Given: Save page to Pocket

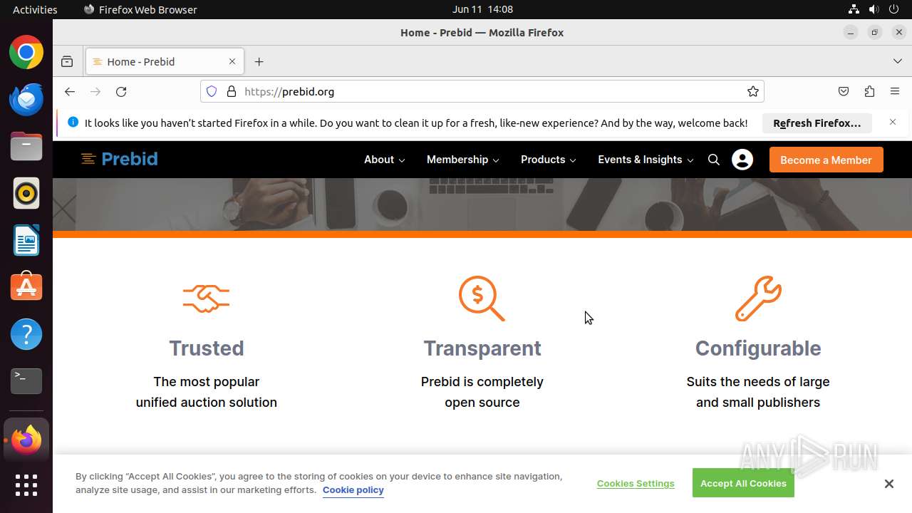Looking at the screenshot, I should tap(844, 91).
